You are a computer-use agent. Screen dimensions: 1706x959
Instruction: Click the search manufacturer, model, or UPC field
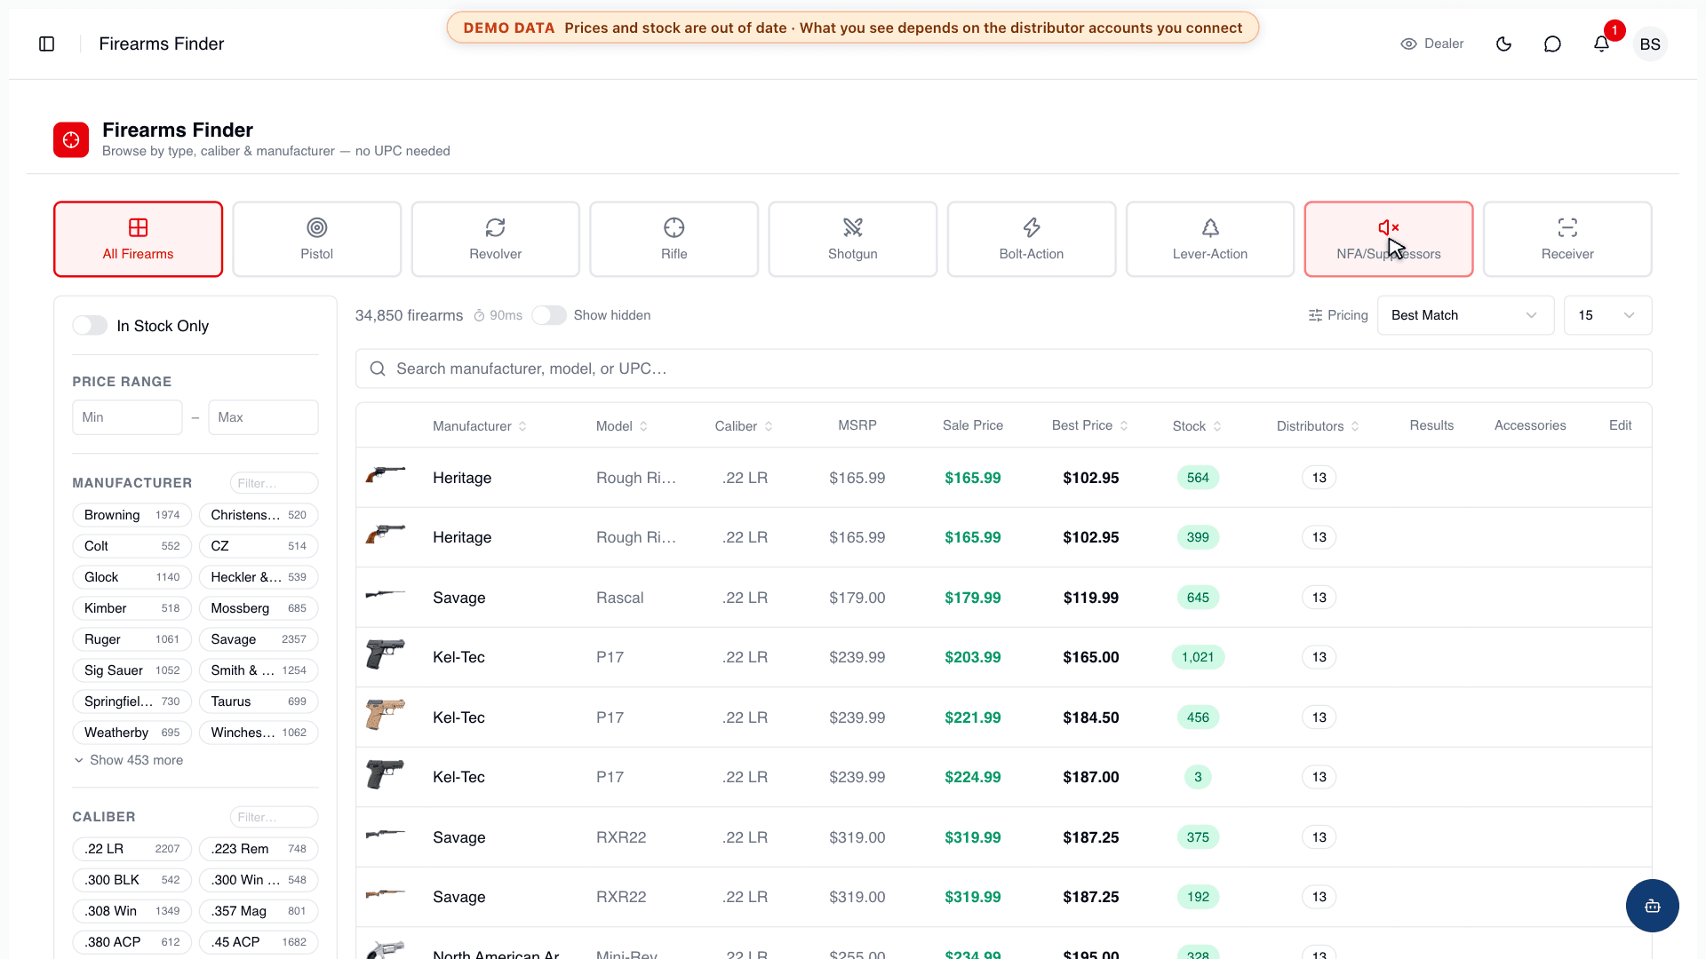tap(1004, 369)
